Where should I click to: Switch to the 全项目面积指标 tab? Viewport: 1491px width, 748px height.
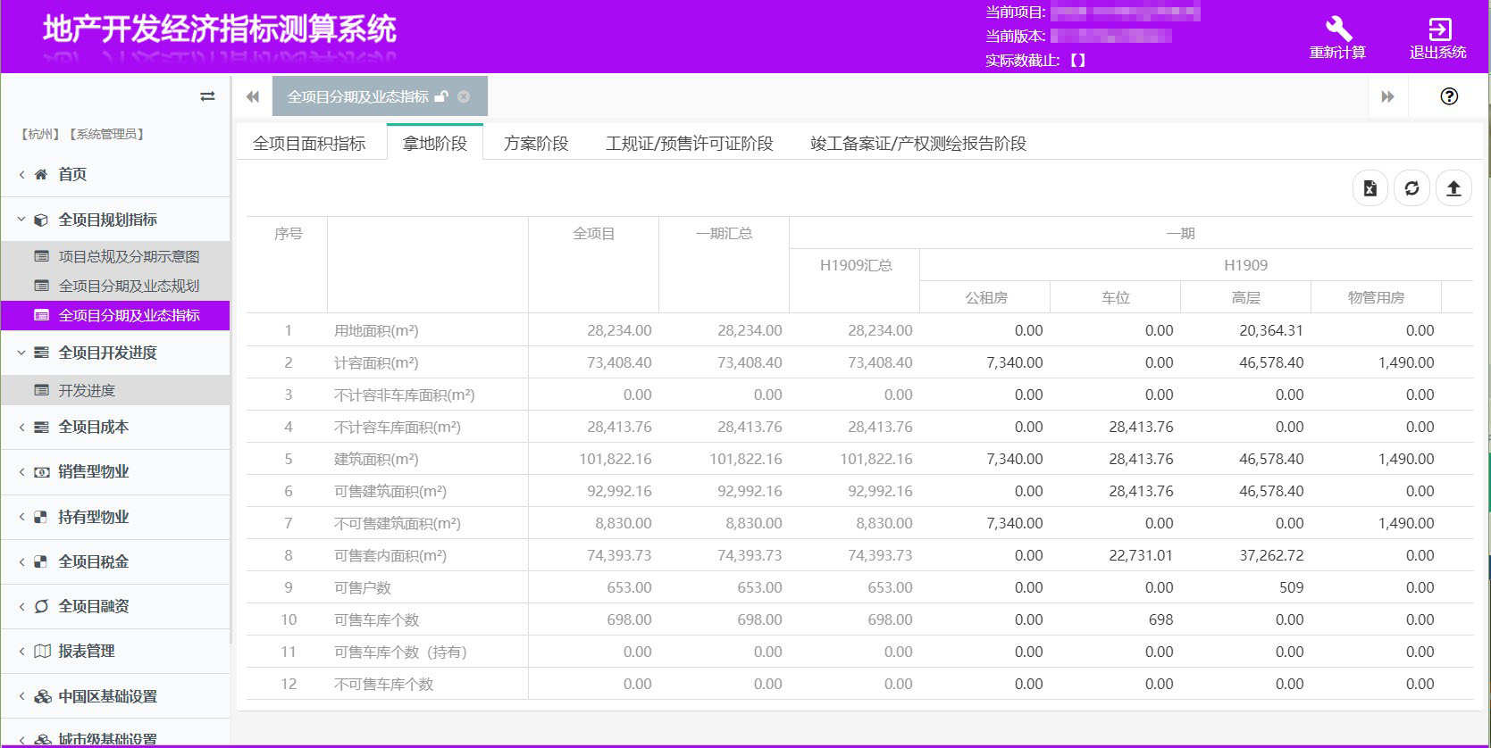click(x=309, y=144)
